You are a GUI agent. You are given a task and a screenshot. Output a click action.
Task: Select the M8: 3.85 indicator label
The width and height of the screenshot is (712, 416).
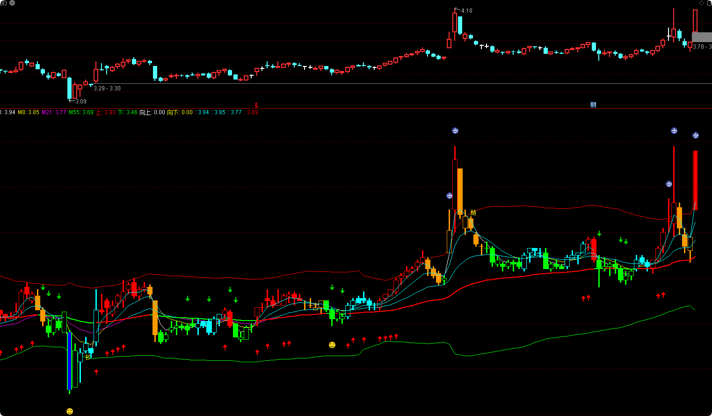29,112
